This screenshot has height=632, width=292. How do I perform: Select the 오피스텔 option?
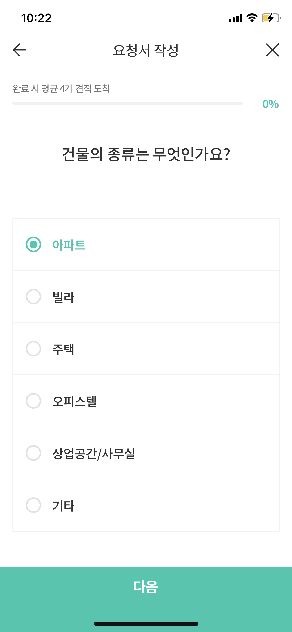pos(146,401)
